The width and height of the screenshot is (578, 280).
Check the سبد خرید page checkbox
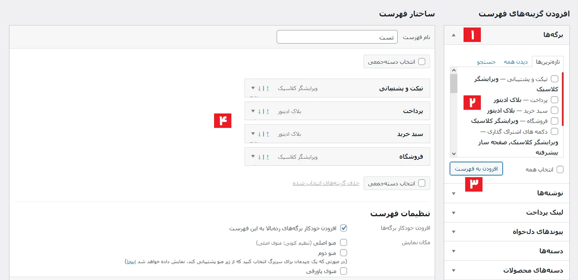tap(555, 110)
